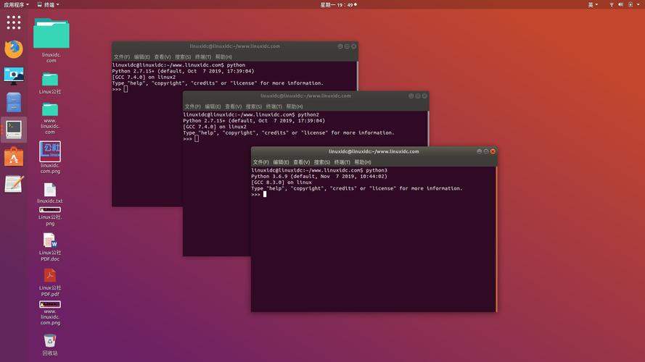
Task: Expand the 应用程序 applications menu
Action: (16, 4)
